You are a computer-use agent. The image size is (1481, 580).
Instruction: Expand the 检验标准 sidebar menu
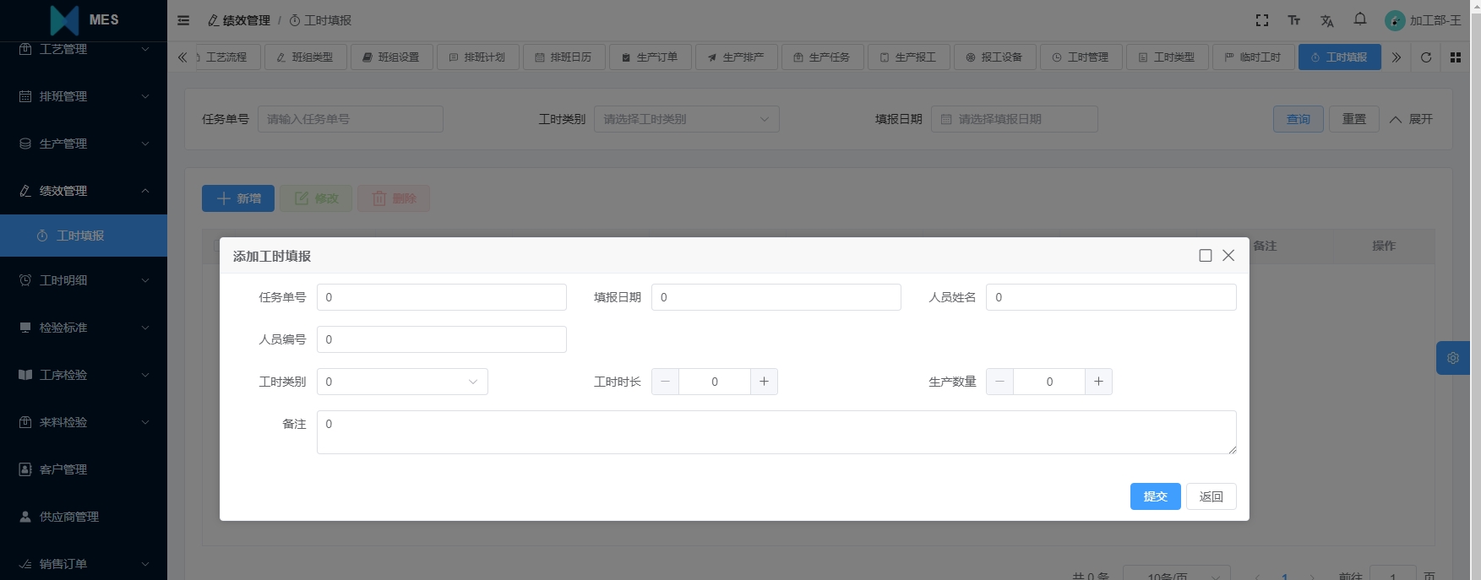pyautogui.click(x=84, y=328)
